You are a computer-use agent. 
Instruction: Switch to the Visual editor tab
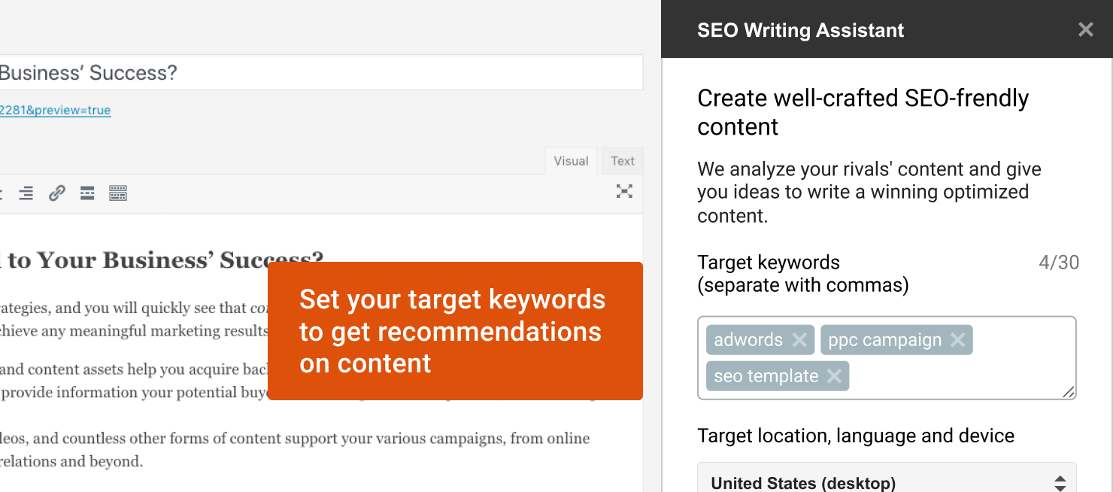[571, 161]
